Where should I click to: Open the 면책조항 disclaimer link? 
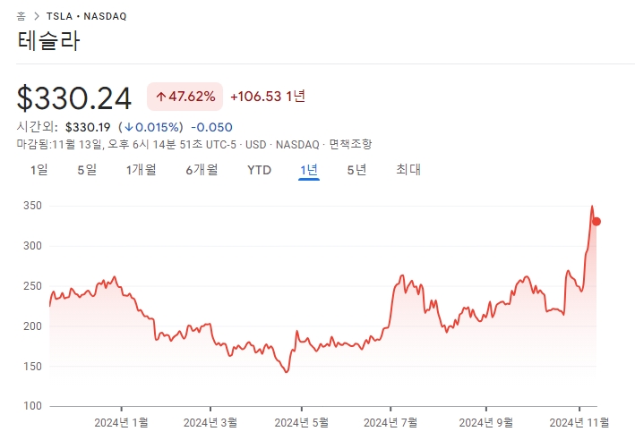[350, 144]
